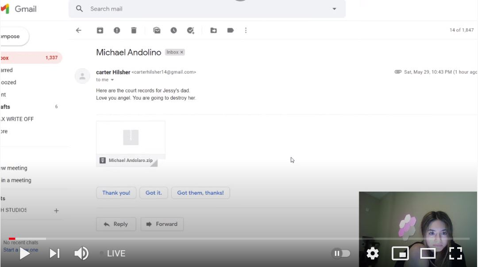Add new item with plus icon
This screenshot has height=267, width=478.
coord(56,211)
